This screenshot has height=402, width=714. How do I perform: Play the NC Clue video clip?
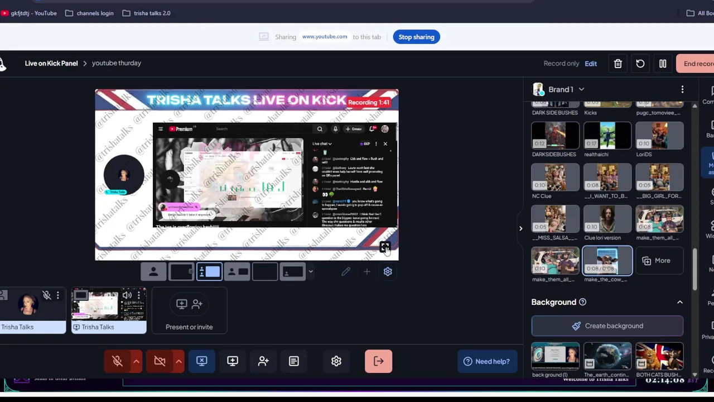point(555,178)
